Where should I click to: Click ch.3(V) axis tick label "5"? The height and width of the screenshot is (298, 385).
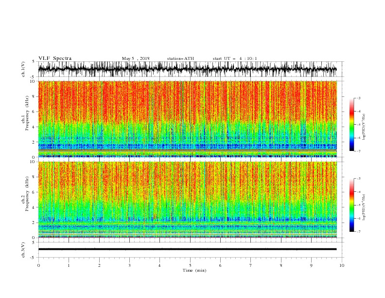click(x=34, y=242)
